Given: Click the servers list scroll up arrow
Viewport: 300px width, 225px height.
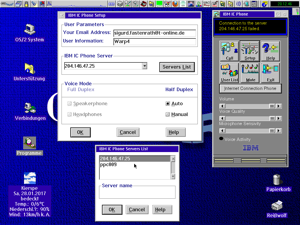Looking at the screenshot, I should pyautogui.click(x=173, y=159).
